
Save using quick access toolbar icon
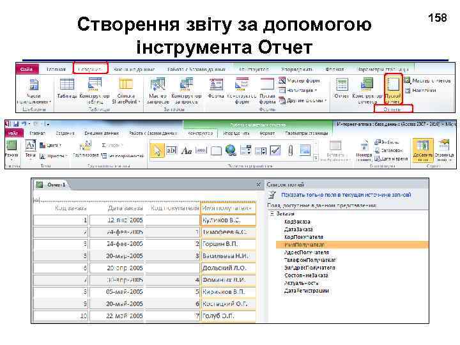click(15, 124)
